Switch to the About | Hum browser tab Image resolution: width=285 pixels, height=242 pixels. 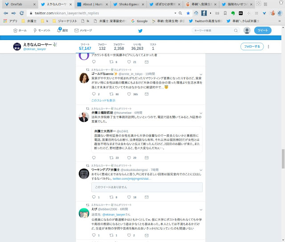point(93,4)
